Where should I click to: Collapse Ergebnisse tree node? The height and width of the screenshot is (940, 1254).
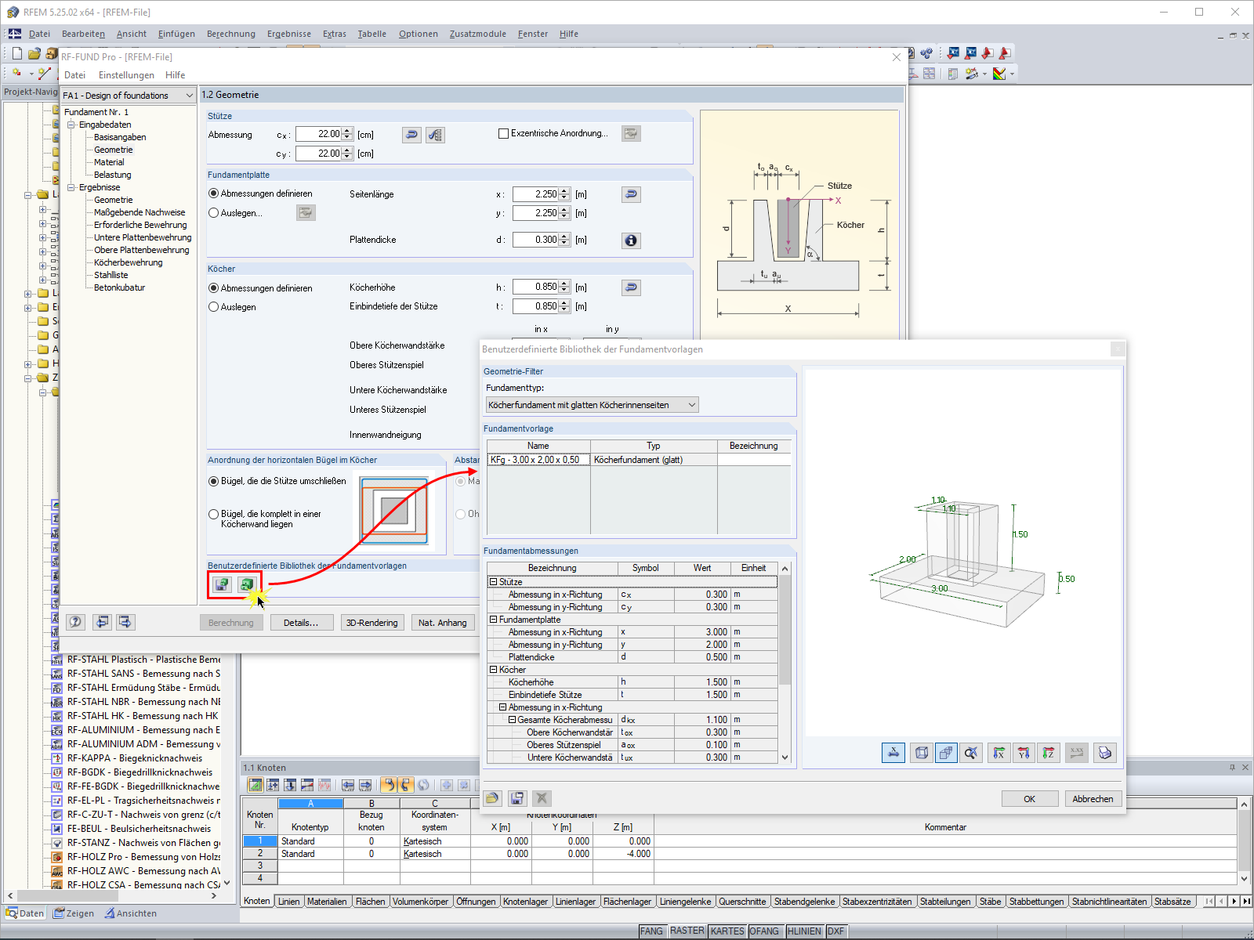tap(71, 187)
